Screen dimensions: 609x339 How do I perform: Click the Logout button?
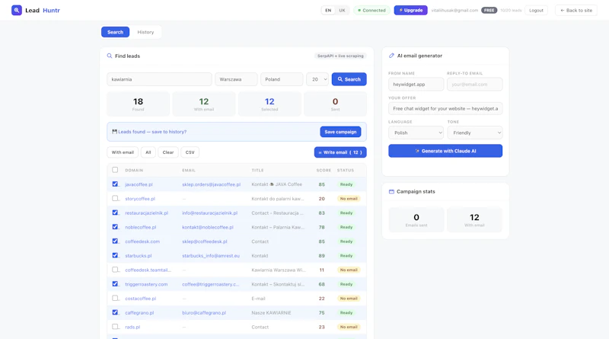point(537,11)
